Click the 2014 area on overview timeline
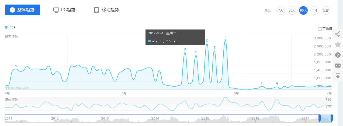This screenshot has width=343, height=126. tap(155, 118)
